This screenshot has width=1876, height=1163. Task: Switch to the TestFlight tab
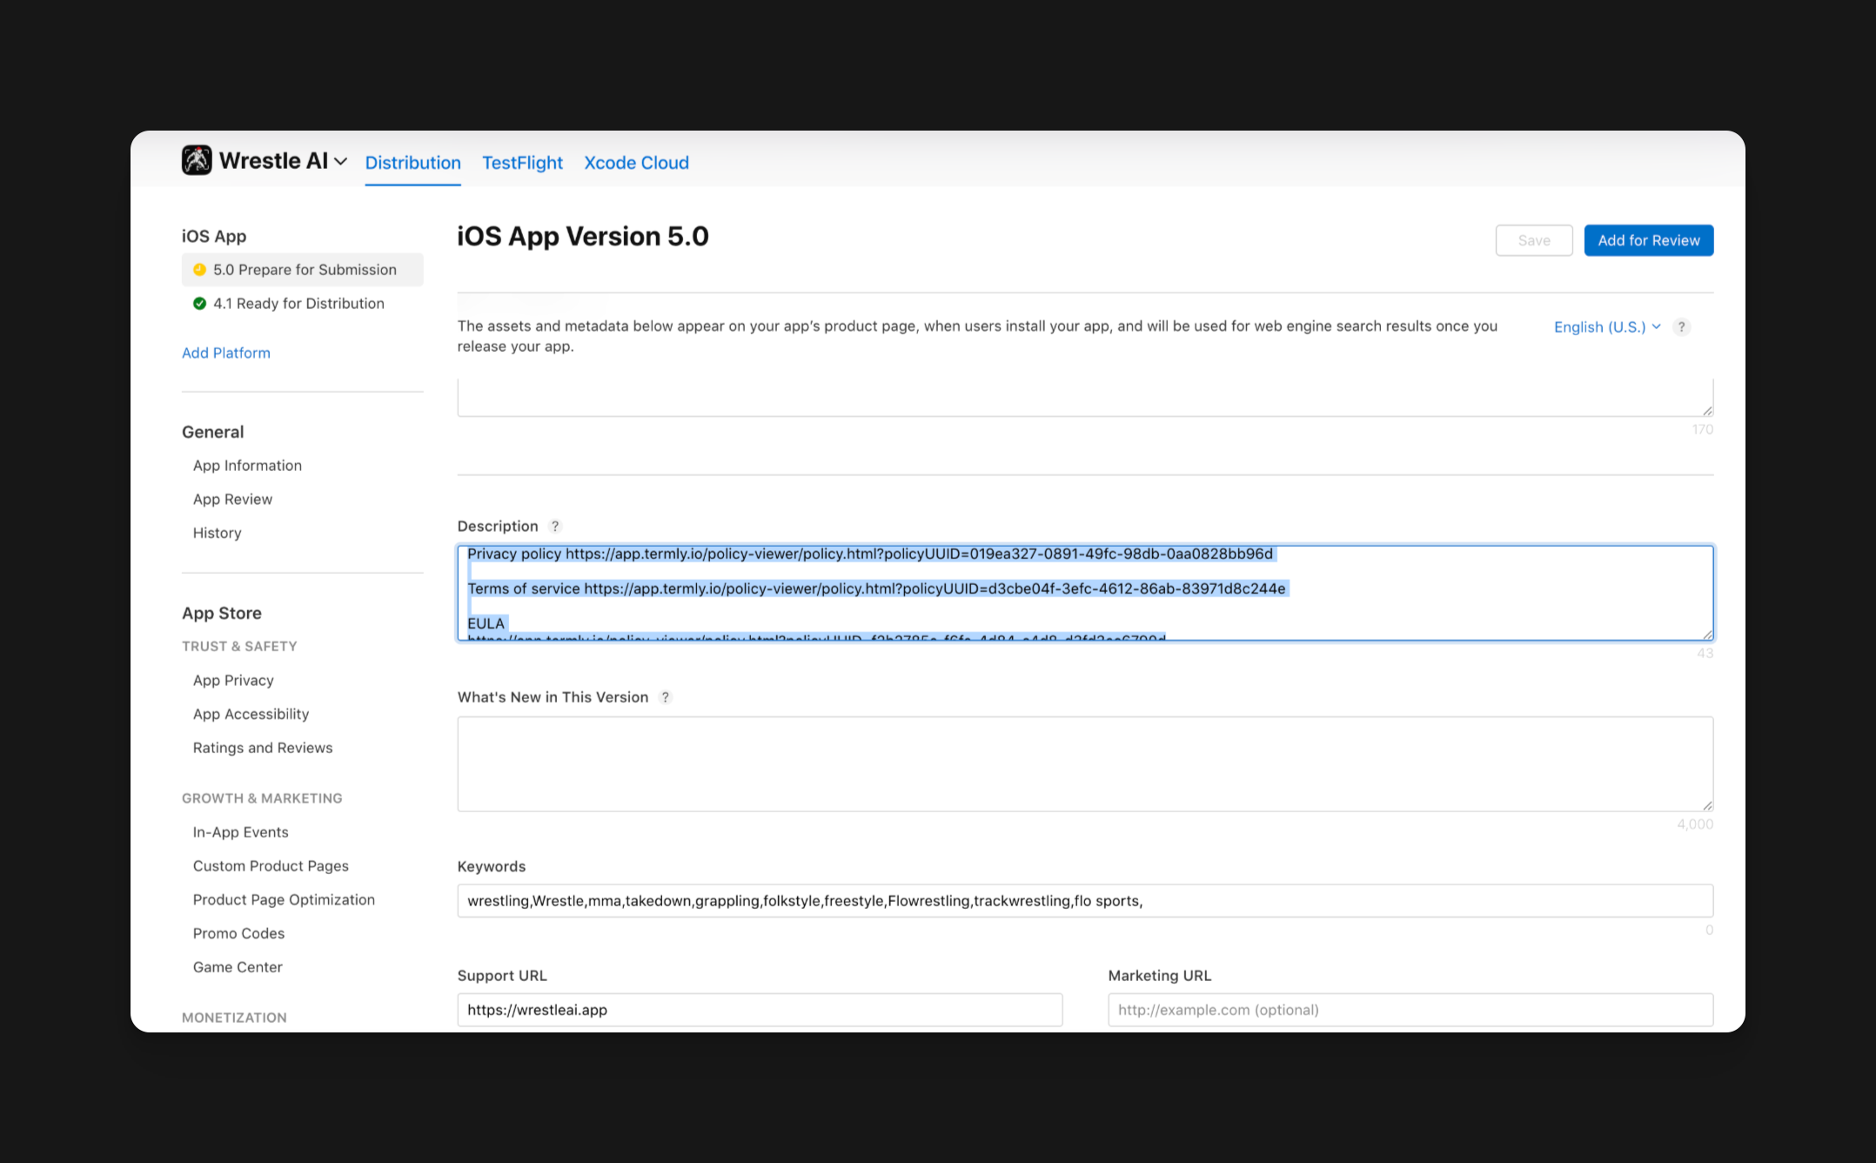[x=522, y=163]
